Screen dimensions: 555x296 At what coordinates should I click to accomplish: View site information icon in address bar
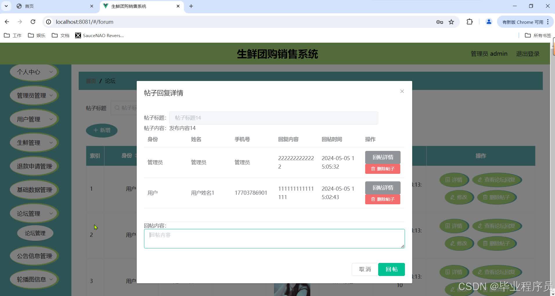point(48,22)
